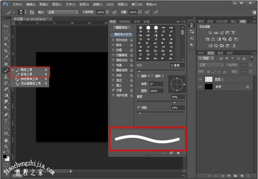
Task: Uncheck the 平滑 smoothing checkbox
Action: pyautogui.click(x=113, y=90)
